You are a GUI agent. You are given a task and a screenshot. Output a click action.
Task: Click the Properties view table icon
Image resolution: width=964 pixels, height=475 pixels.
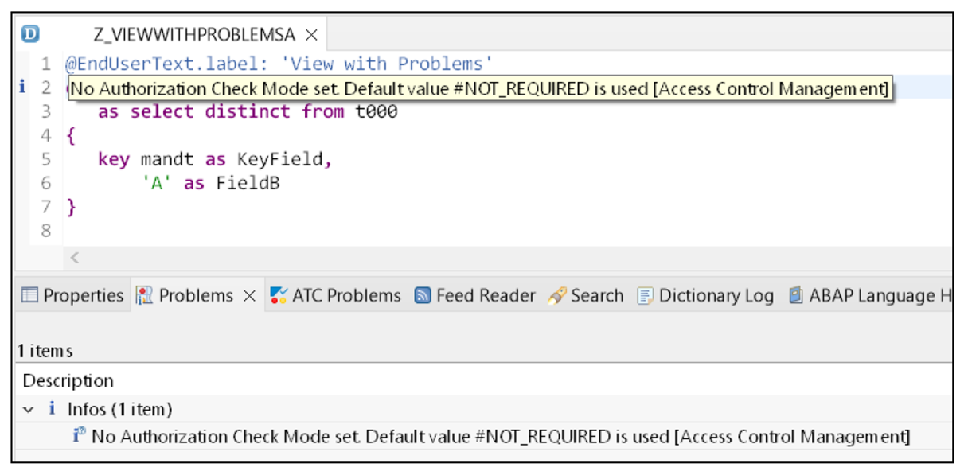point(29,295)
